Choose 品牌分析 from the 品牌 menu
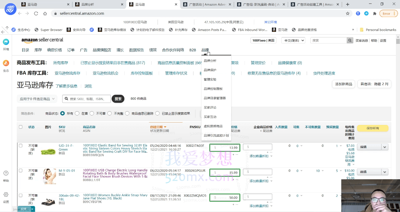 [210, 61]
